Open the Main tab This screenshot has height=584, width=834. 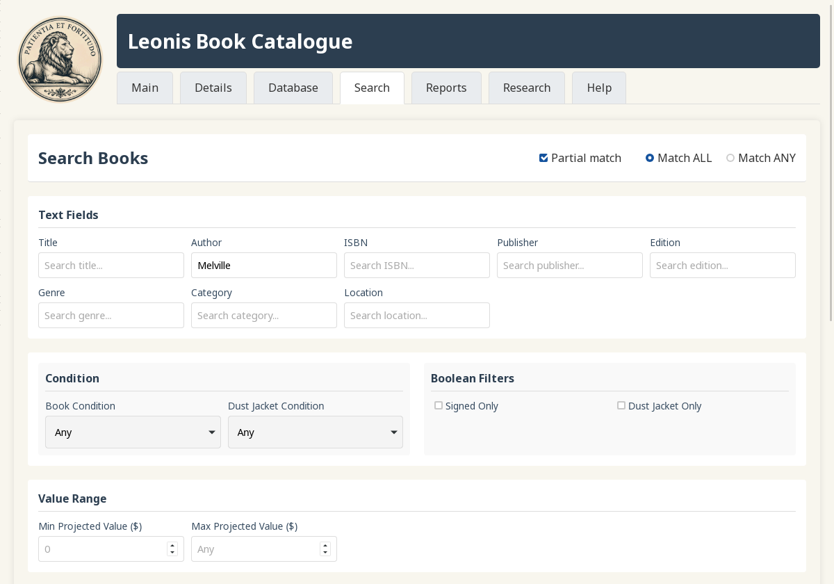tap(145, 88)
